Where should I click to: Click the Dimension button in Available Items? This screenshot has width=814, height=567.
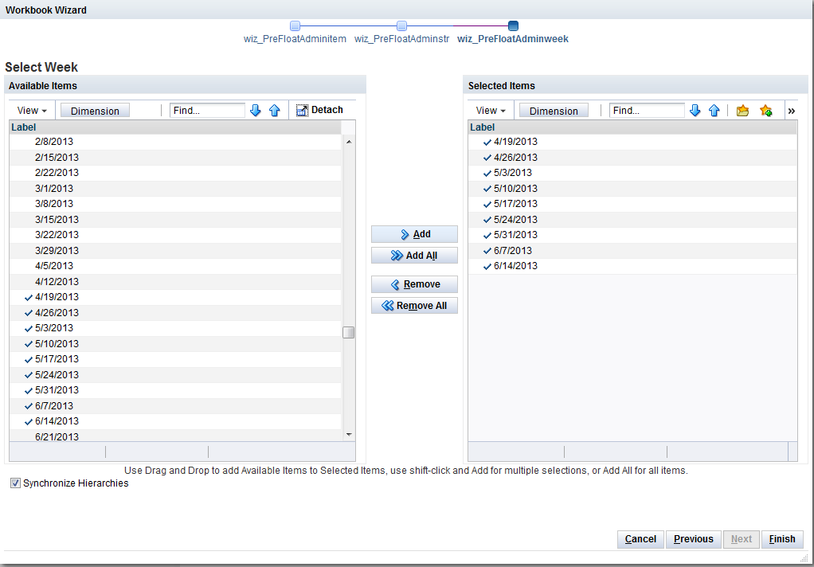[x=95, y=111]
